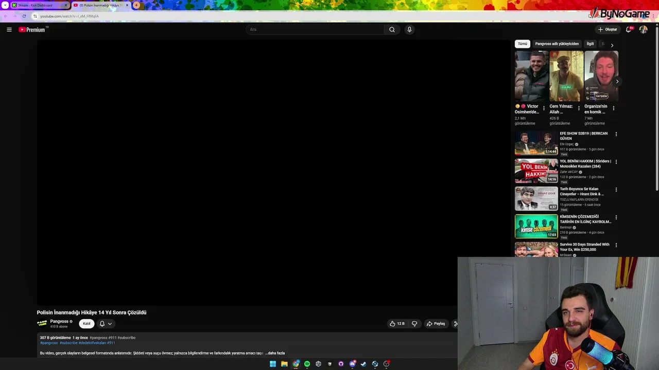Viewport: 659px width, 370px height.
Task: Go back with browser back arrow
Action: pyautogui.click(x=5, y=16)
